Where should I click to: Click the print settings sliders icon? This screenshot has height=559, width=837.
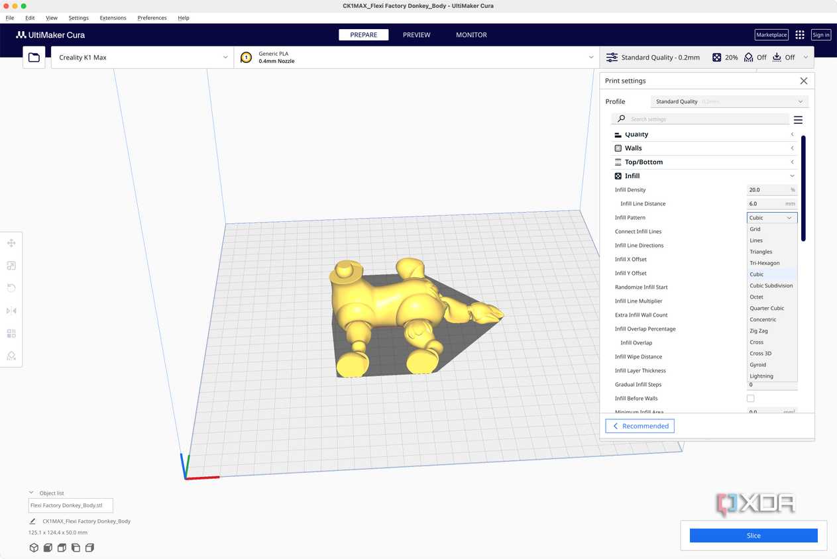[612, 58]
